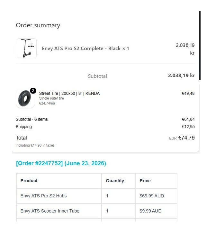The height and width of the screenshot is (226, 216).
Task: Click the Price column header
Action: point(145,181)
